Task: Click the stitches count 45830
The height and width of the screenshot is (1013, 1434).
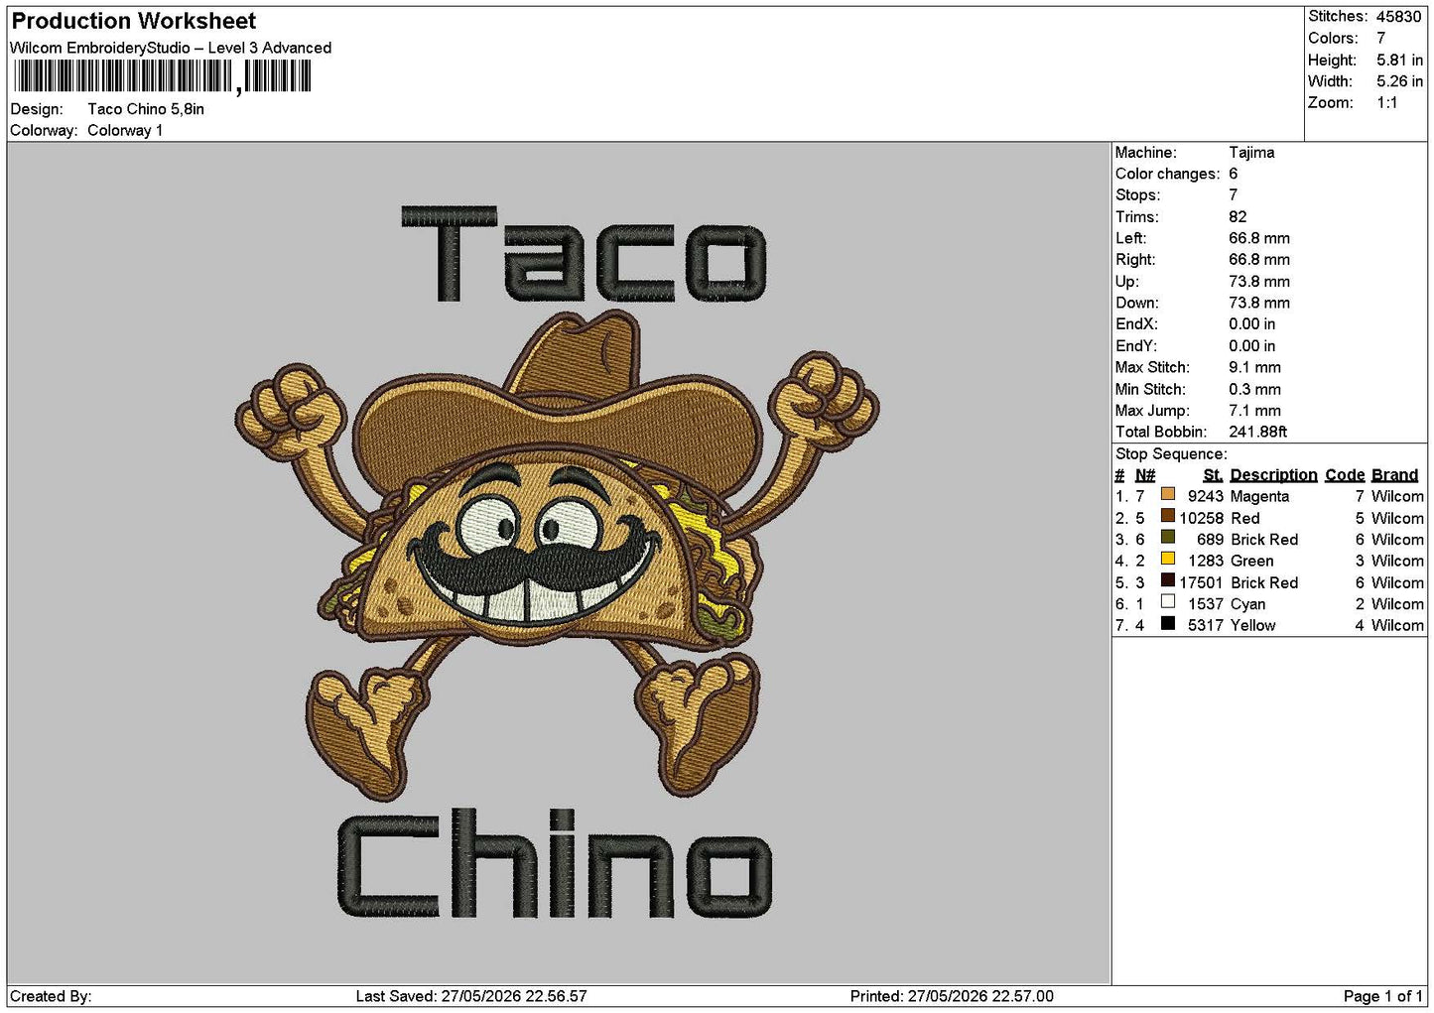Action: tap(1398, 17)
